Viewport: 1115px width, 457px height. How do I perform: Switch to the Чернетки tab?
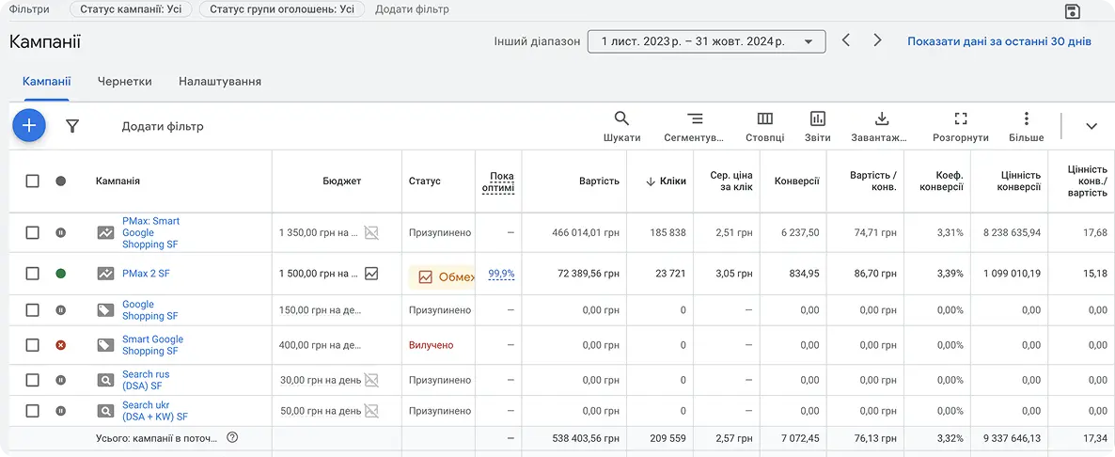tap(124, 82)
